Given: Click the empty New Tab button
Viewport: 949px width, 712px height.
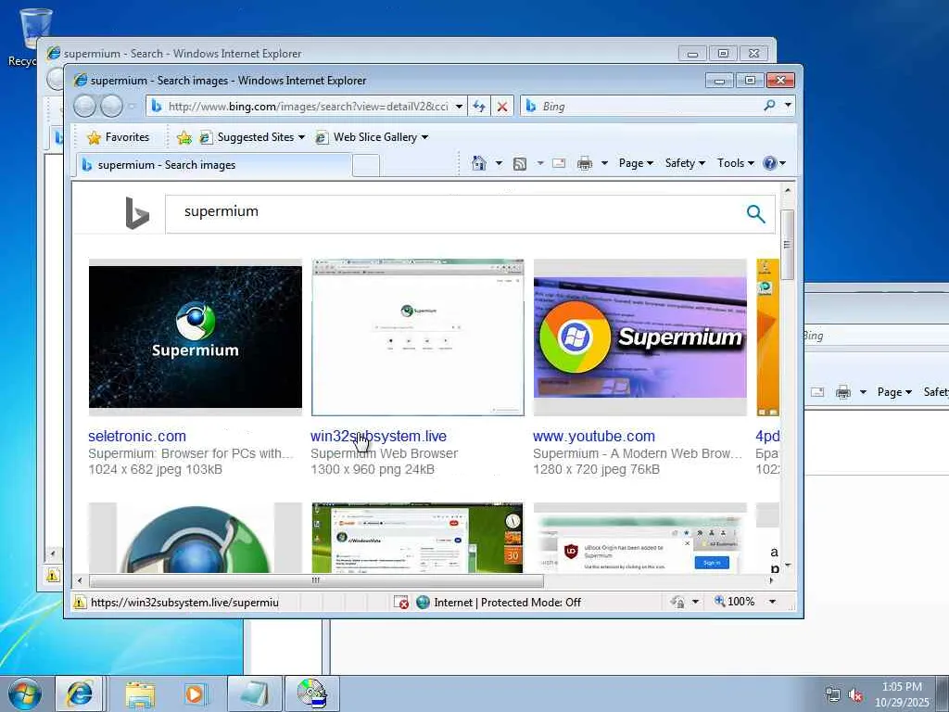Looking at the screenshot, I should [x=365, y=165].
